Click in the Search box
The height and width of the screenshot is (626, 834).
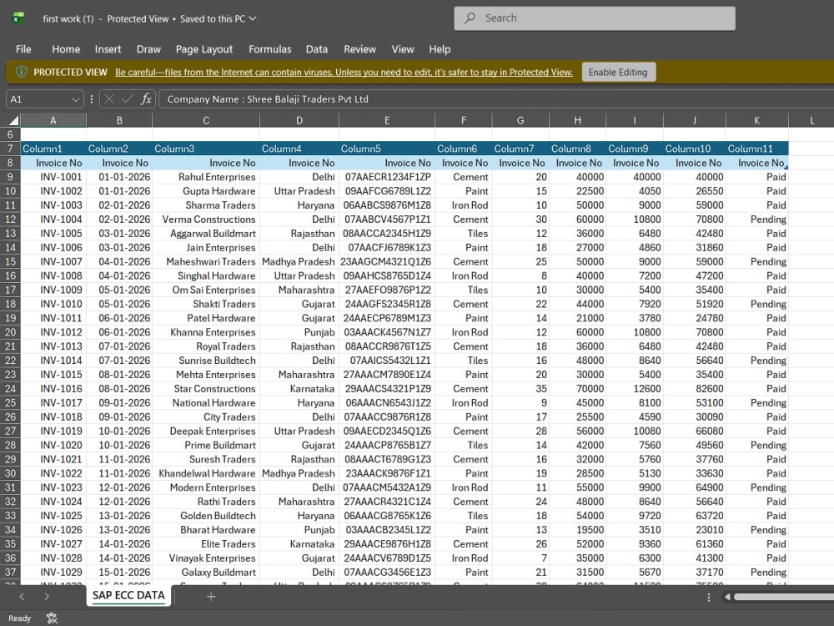pyautogui.click(x=595, y=18)
